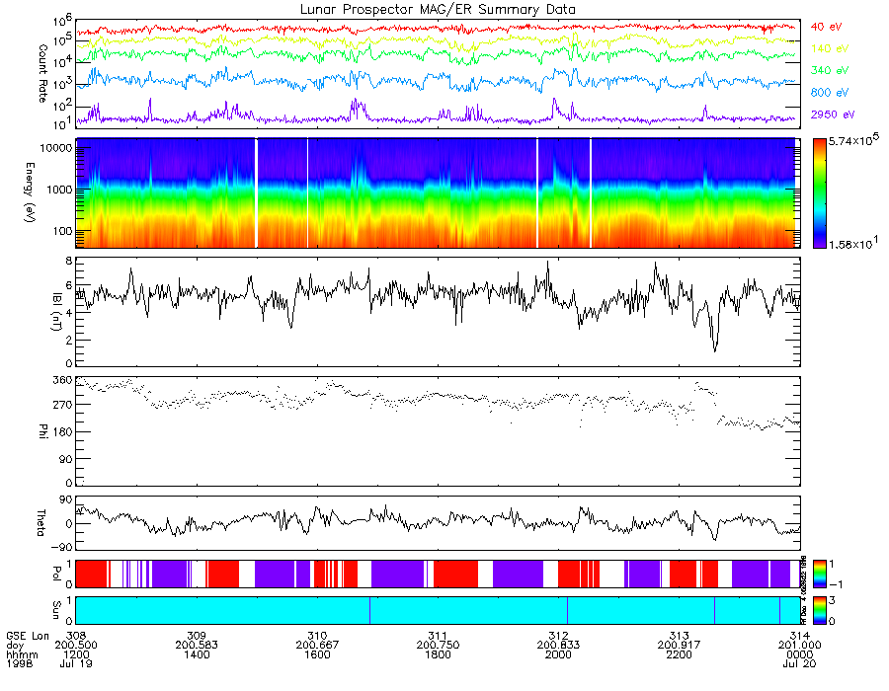Click the 140 eV legend label

(x=830, y=48)
